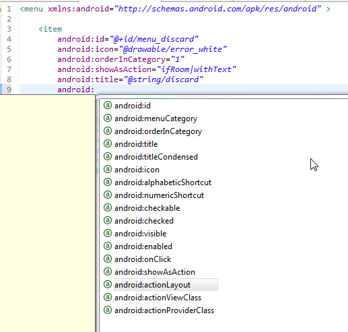Viewport: 348px width, 332px height.
Task: Click attribute icon beside android:numericShortcut
Action: [108, 195]
